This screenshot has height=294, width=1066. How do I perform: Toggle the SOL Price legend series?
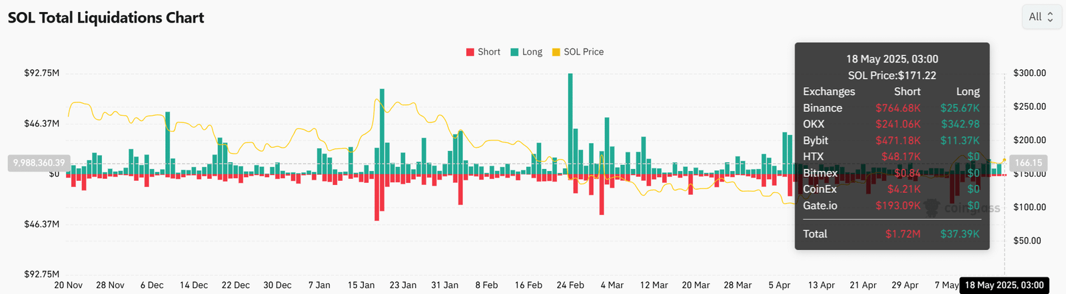[578, 52]
